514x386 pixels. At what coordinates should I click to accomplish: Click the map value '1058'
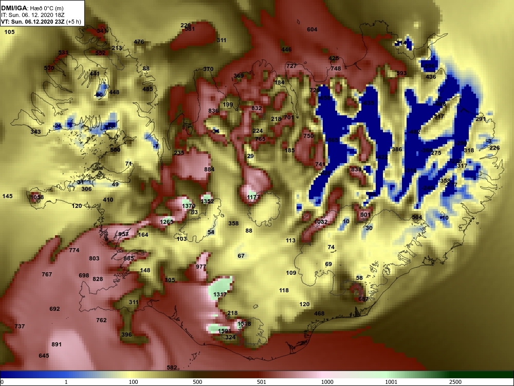pos(37,197)
